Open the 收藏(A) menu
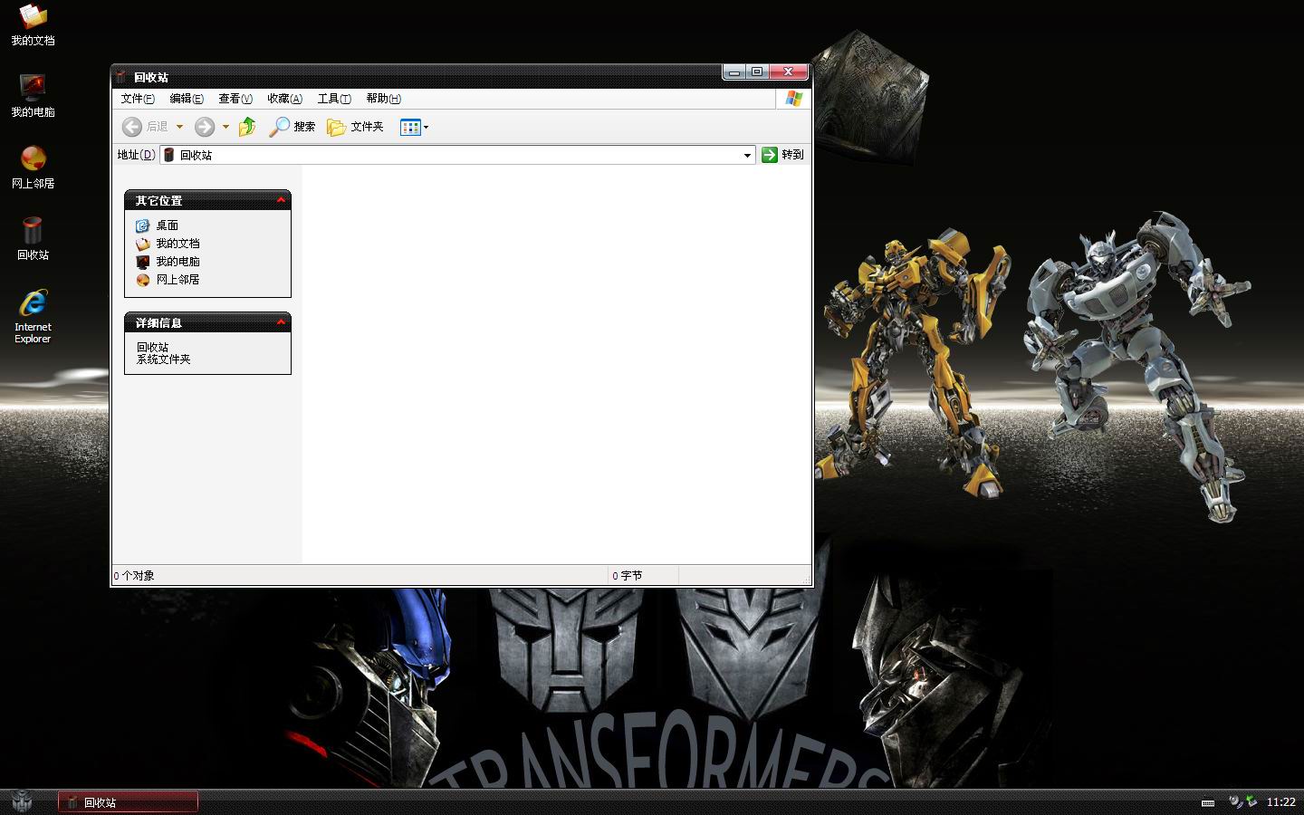 (284, 99)
